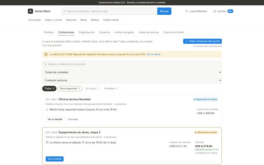Click quote number COT-2051
The height and width of the screenshot is (165, 264).
click(x=51, y=99)
